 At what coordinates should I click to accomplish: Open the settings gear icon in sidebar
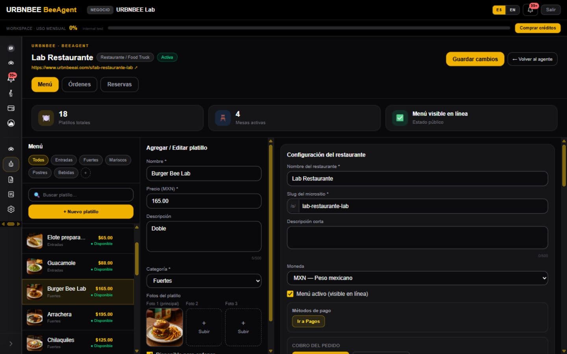point(11,209)
